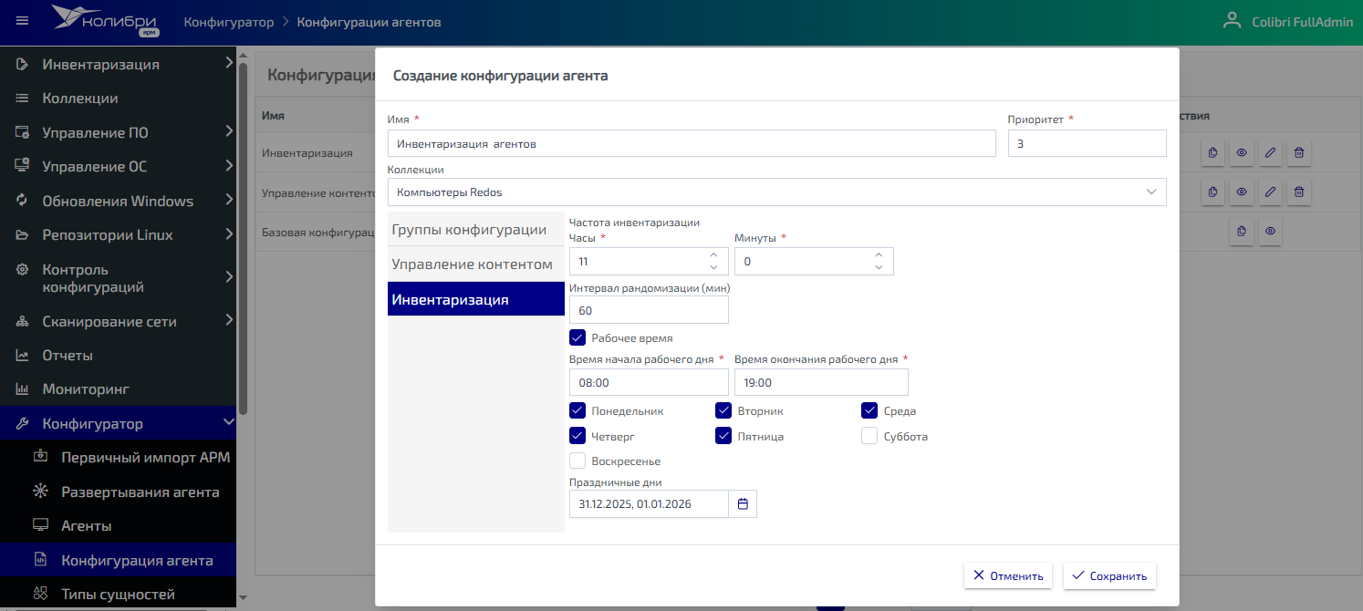Enable the Суббота checkbox

pyautogui.click(x=869, y=436)
